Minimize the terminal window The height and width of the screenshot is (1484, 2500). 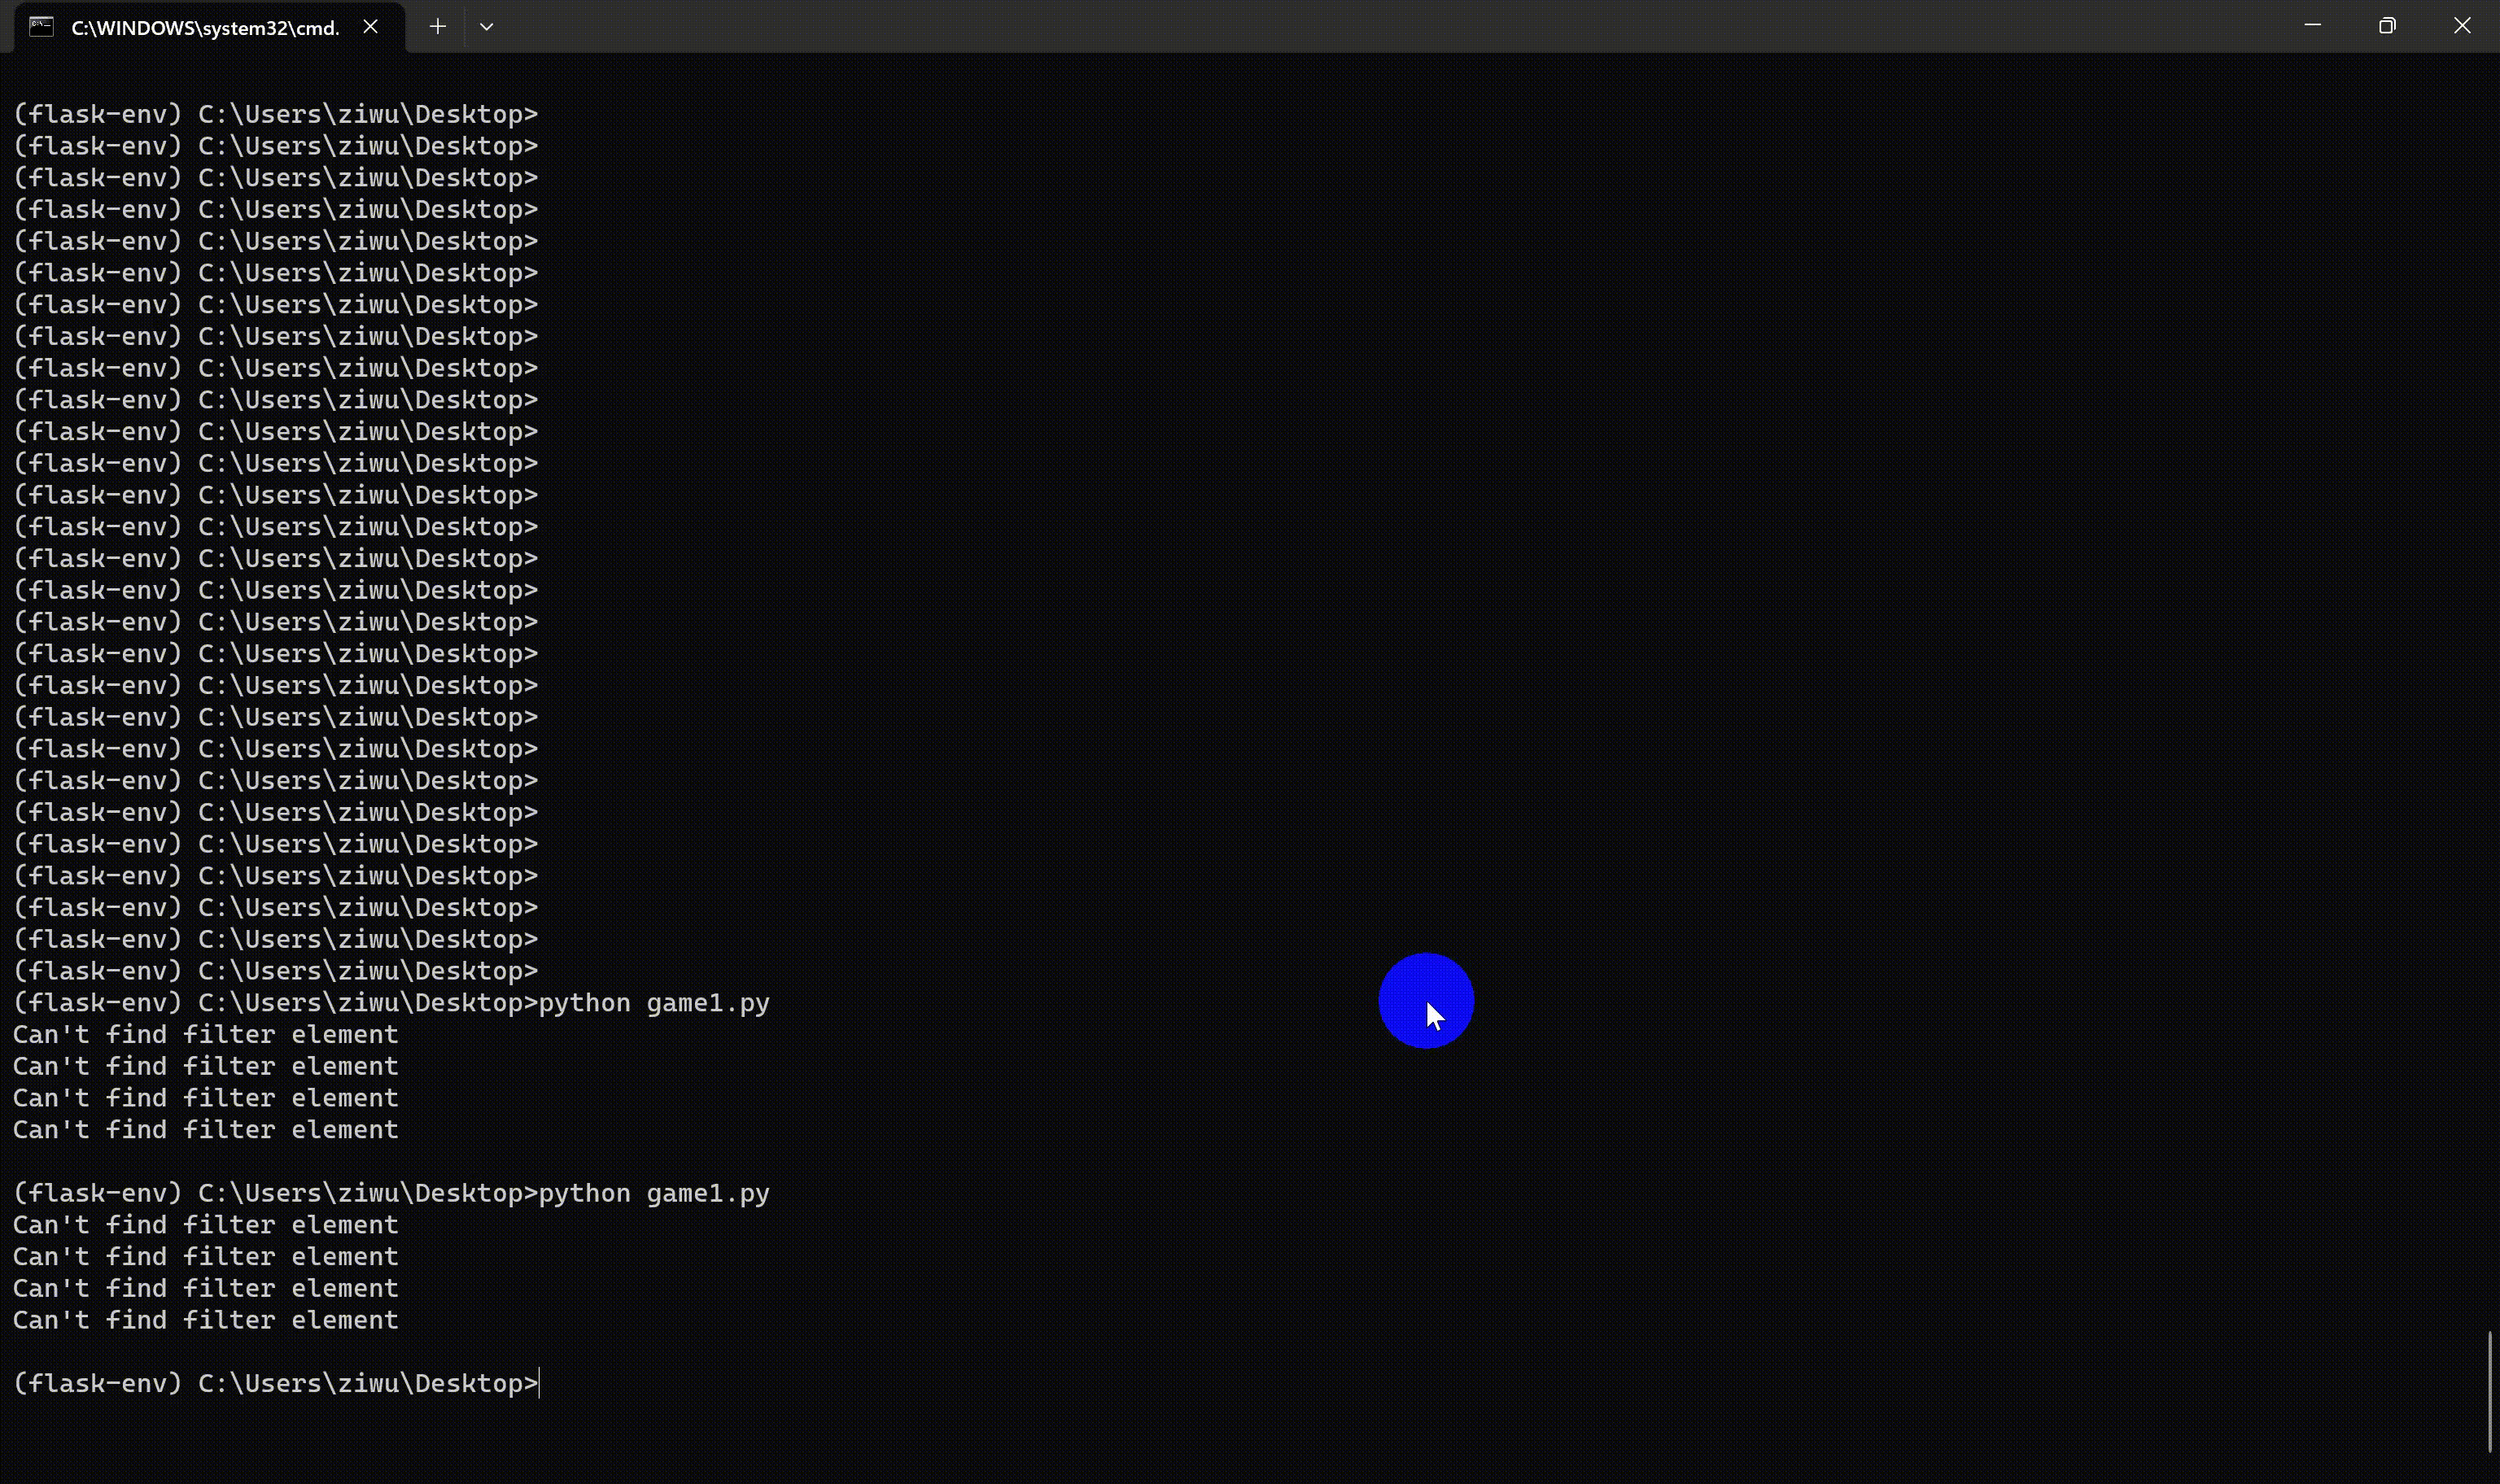pos(2312,26)
